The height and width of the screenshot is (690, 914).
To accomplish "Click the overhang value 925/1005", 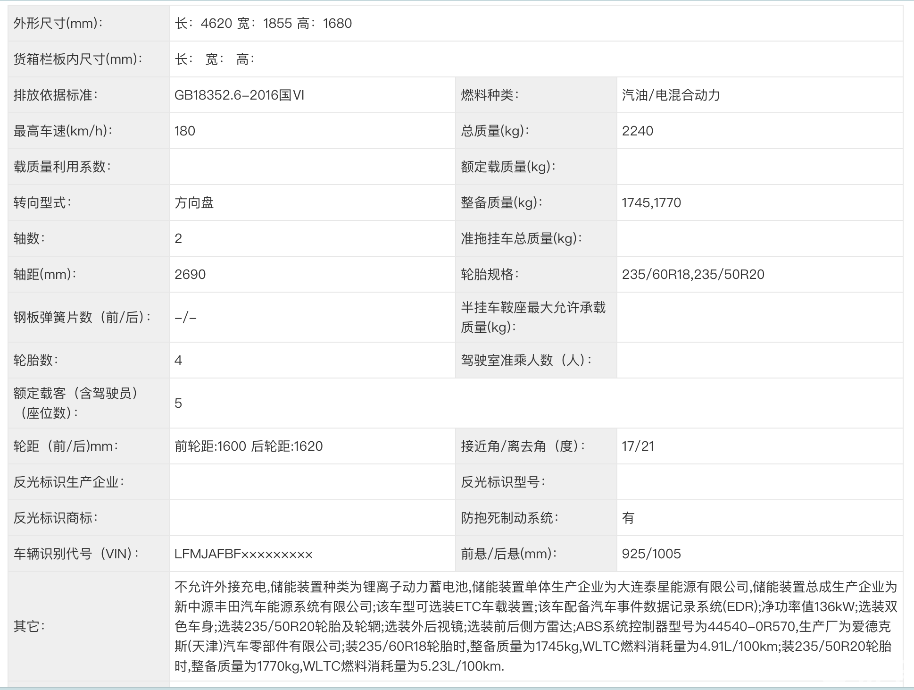I will [x=651, y=554].
